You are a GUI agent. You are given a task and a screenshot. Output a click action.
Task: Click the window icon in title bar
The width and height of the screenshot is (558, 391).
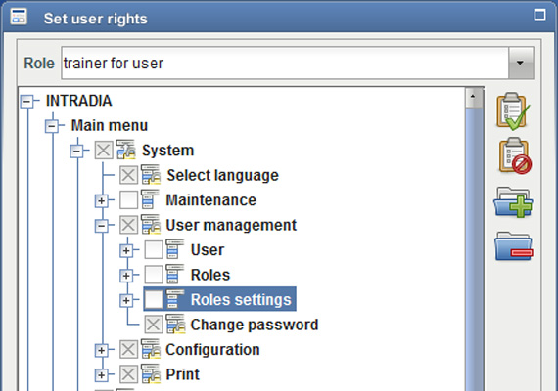(x=19, y=17)
